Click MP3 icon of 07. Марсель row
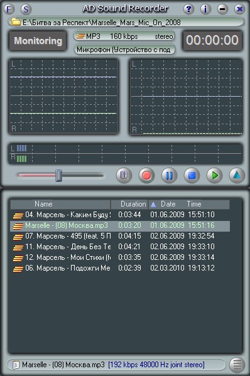This screenshot has width=250, height=376. click(18, 237)
